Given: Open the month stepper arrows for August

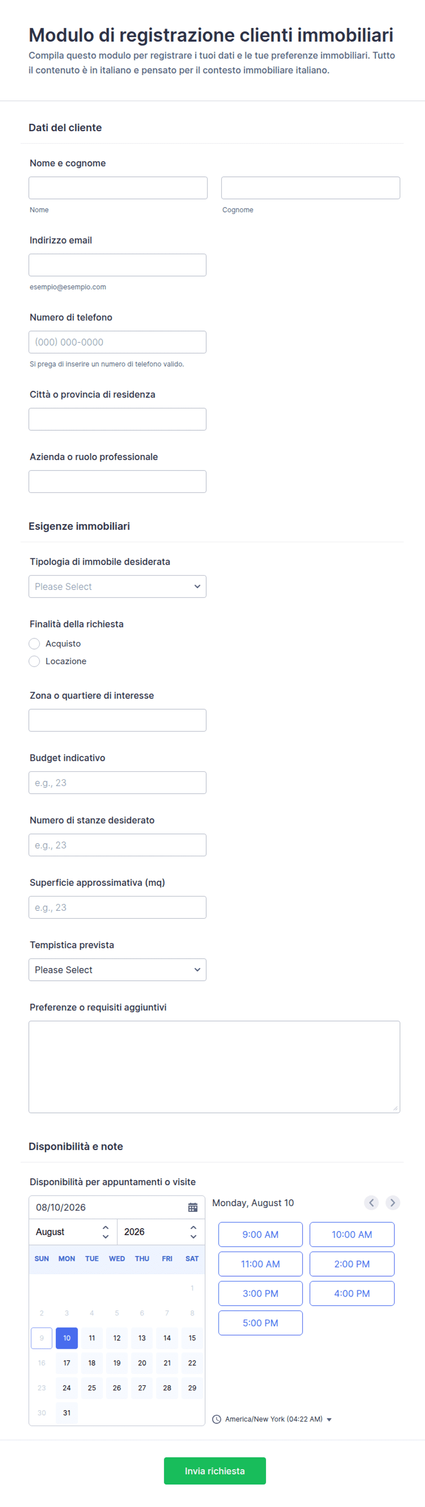Looking at the screenshot, I should 105,1231.
